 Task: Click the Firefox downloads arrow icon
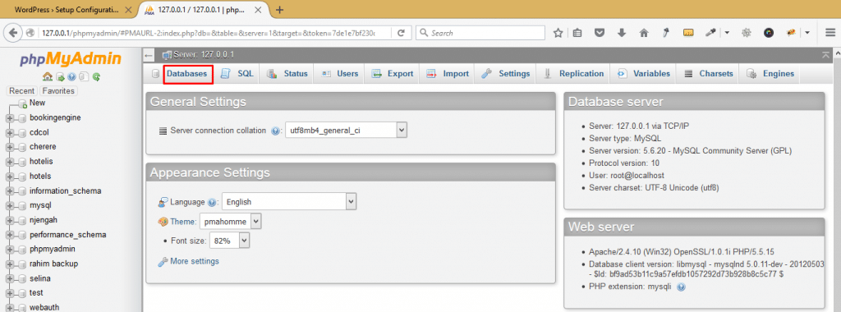(622, 33)
